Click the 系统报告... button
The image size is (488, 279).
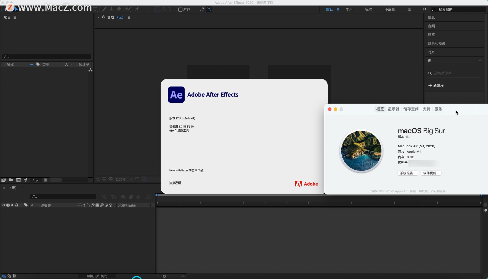pyautogui.click(x=408, y=173)
